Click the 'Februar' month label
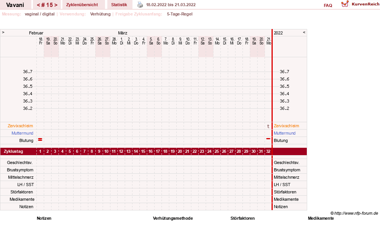This screenshot has height=241, width=380. [x=36, y=33]
